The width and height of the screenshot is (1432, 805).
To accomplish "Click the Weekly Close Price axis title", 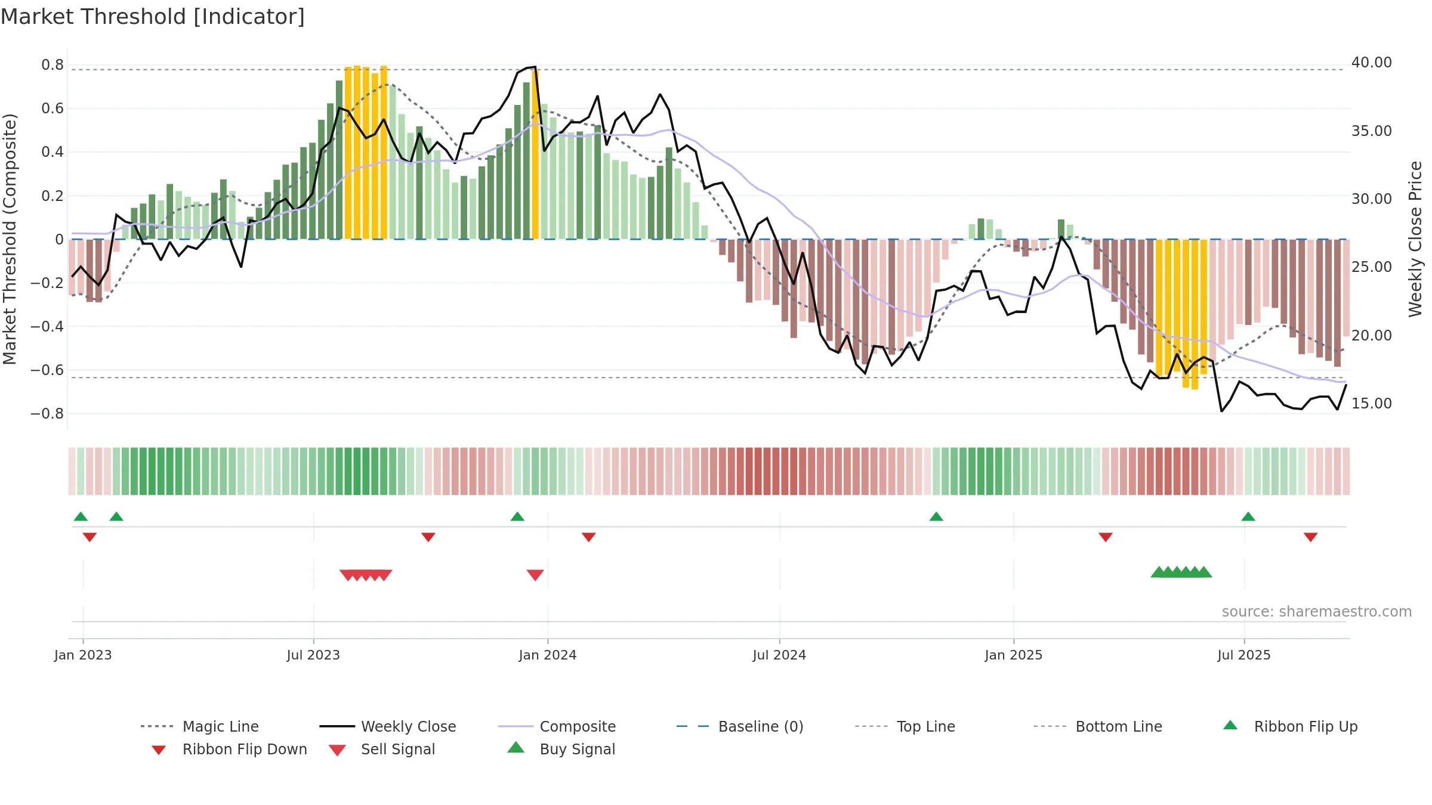I will click(1415, 239).
